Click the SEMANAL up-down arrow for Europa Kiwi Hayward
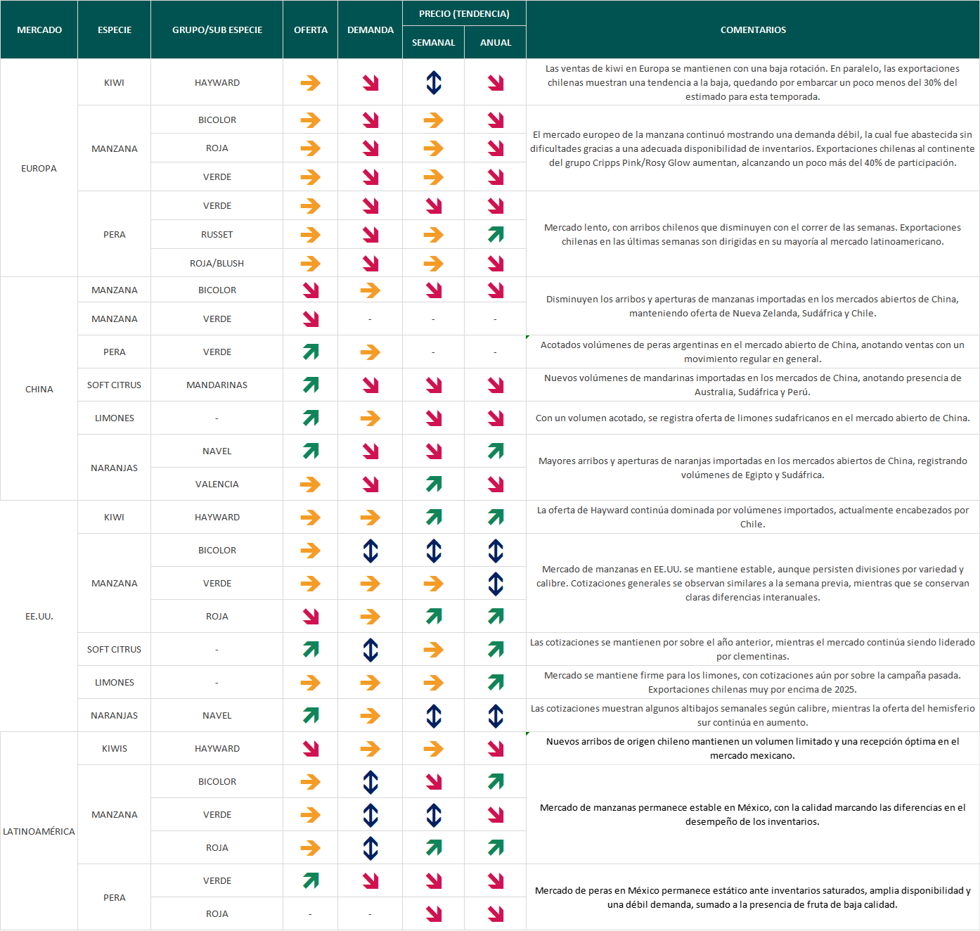Viewport: 980px width, 931px height. pos(434,83)
